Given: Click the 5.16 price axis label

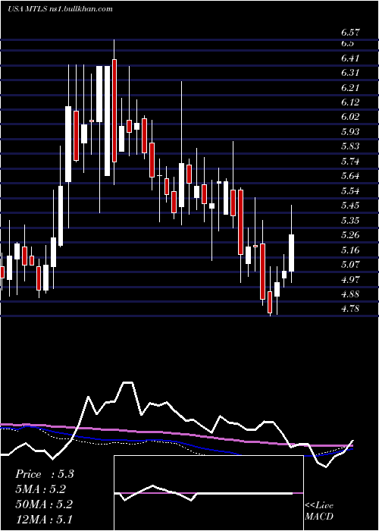Looking at the screenshot, I should click(x=350, y=250).
